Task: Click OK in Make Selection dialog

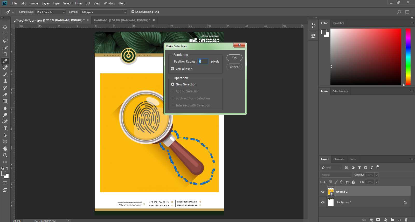Action: 234,58
